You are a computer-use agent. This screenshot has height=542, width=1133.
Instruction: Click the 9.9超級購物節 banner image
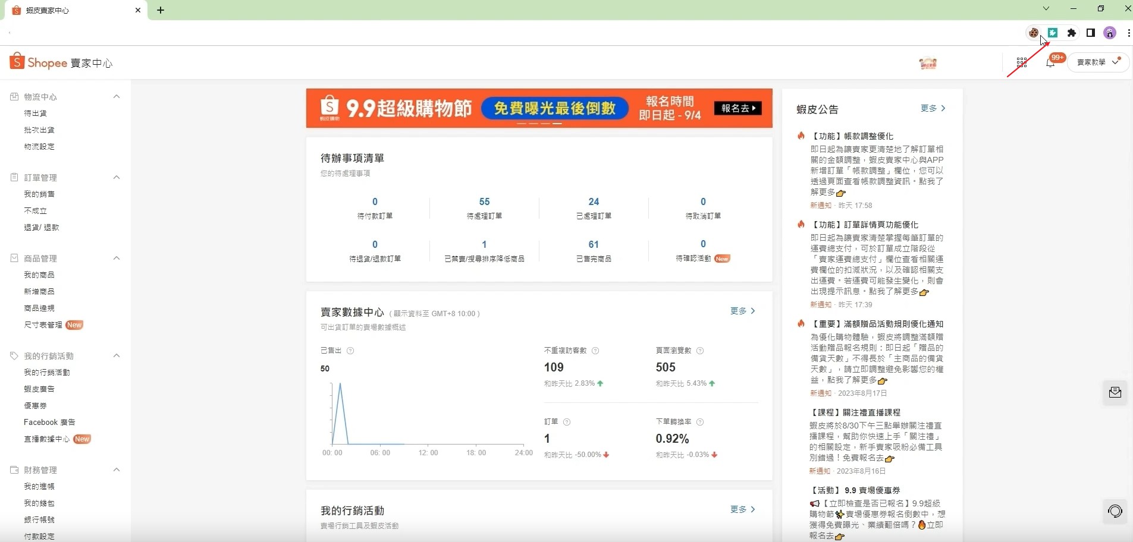pyautogui.click(x=539, y=108)
